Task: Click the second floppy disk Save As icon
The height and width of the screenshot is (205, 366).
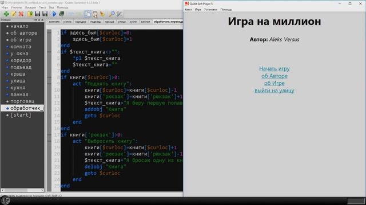Action: pyautogui.click(x=45, y=14)
